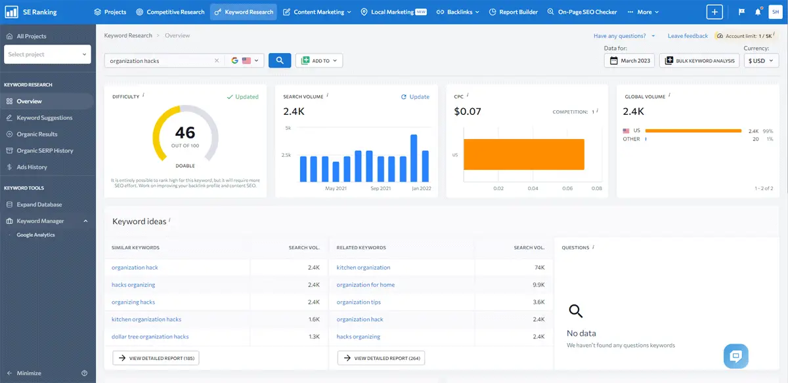View detailed report for related keywords (264)
The width and height of the screenshot is (788, 383).
pyautogui.click(x=381, y=358)
